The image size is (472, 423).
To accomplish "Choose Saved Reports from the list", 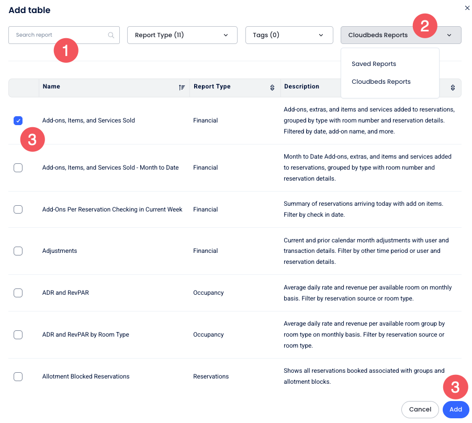I will 374,64.
